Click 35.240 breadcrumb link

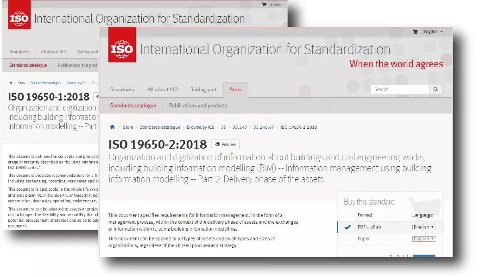(240, 127)
